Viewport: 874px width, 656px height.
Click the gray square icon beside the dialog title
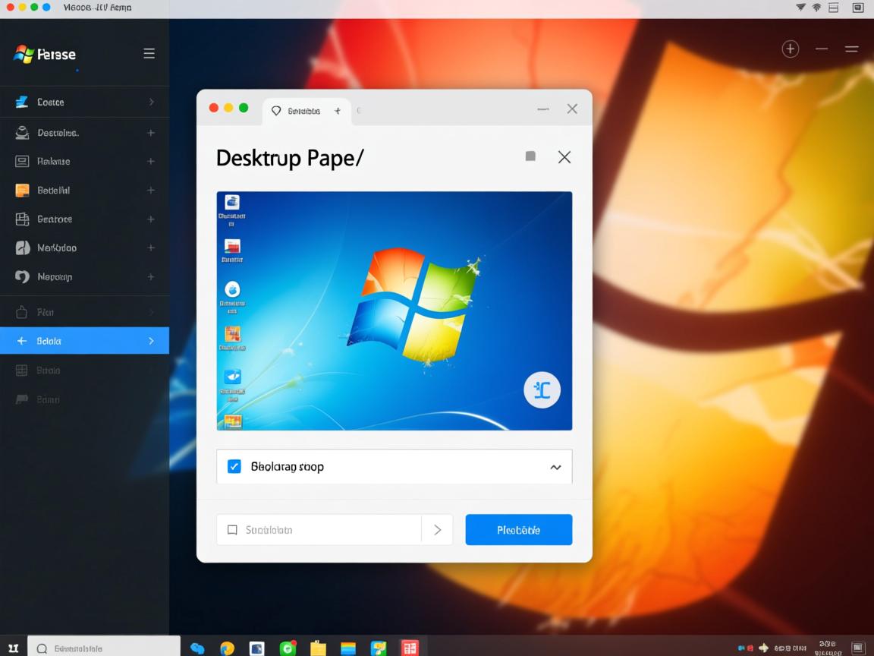click(530, 156)
